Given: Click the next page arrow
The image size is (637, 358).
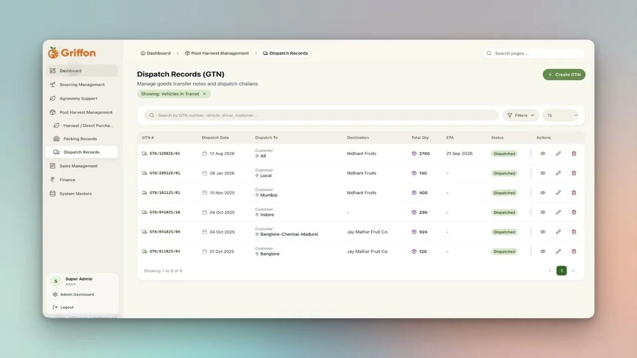Looking at the screenshot, I should (x=573, y=271).
